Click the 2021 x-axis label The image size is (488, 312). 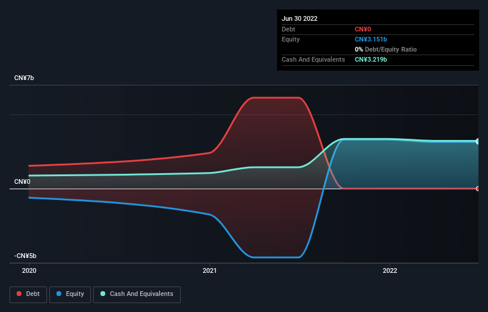tap(210, 270)
